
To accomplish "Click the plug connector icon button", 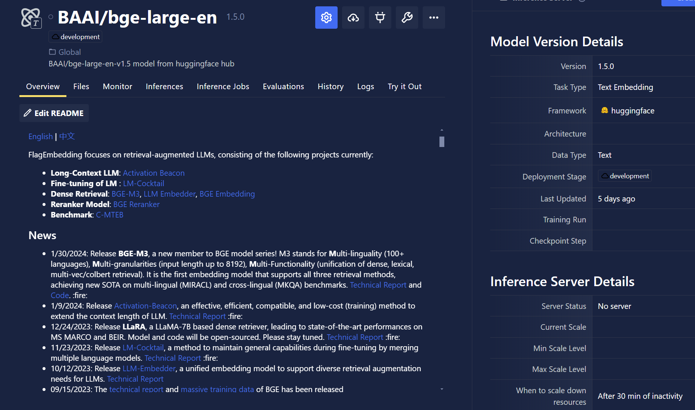I will pyautogui.click(x=380, y=18).
